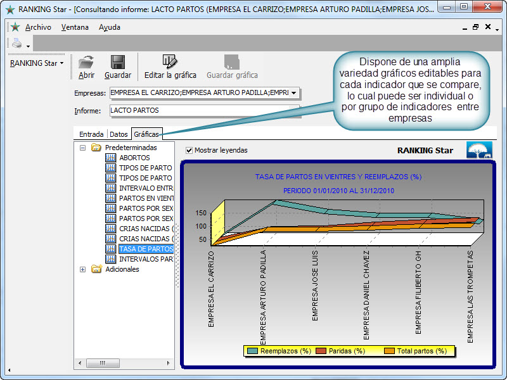Click the inner window restore button
The width and height of the screenshot is (507, 380).
[475, 27]
